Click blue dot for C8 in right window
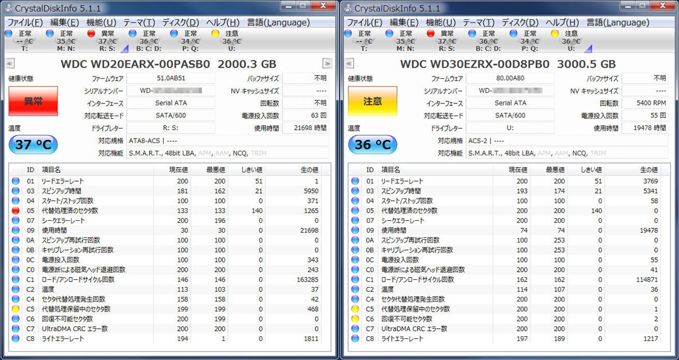Viewport: 679px width, 360px height. [355, 338]
